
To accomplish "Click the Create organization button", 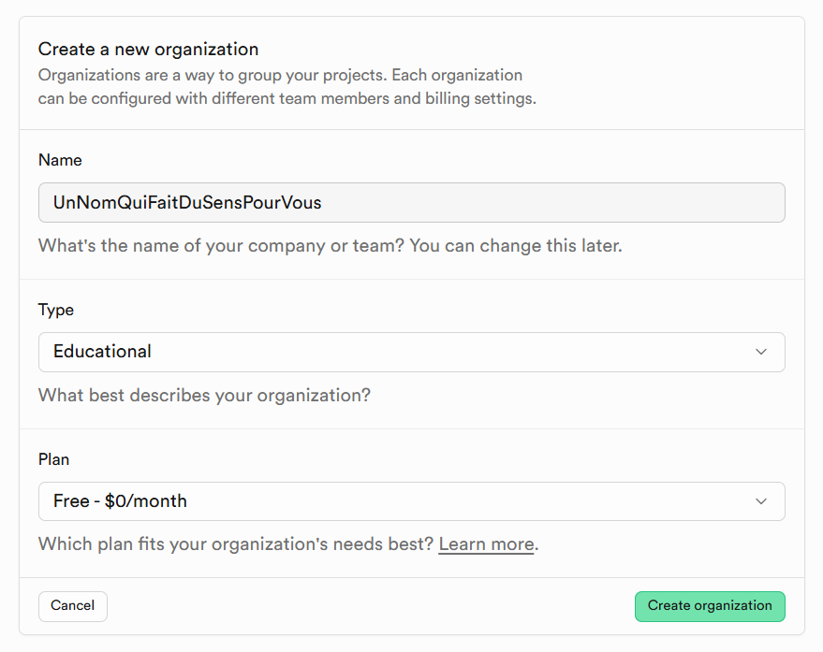I will click(709, 606).
